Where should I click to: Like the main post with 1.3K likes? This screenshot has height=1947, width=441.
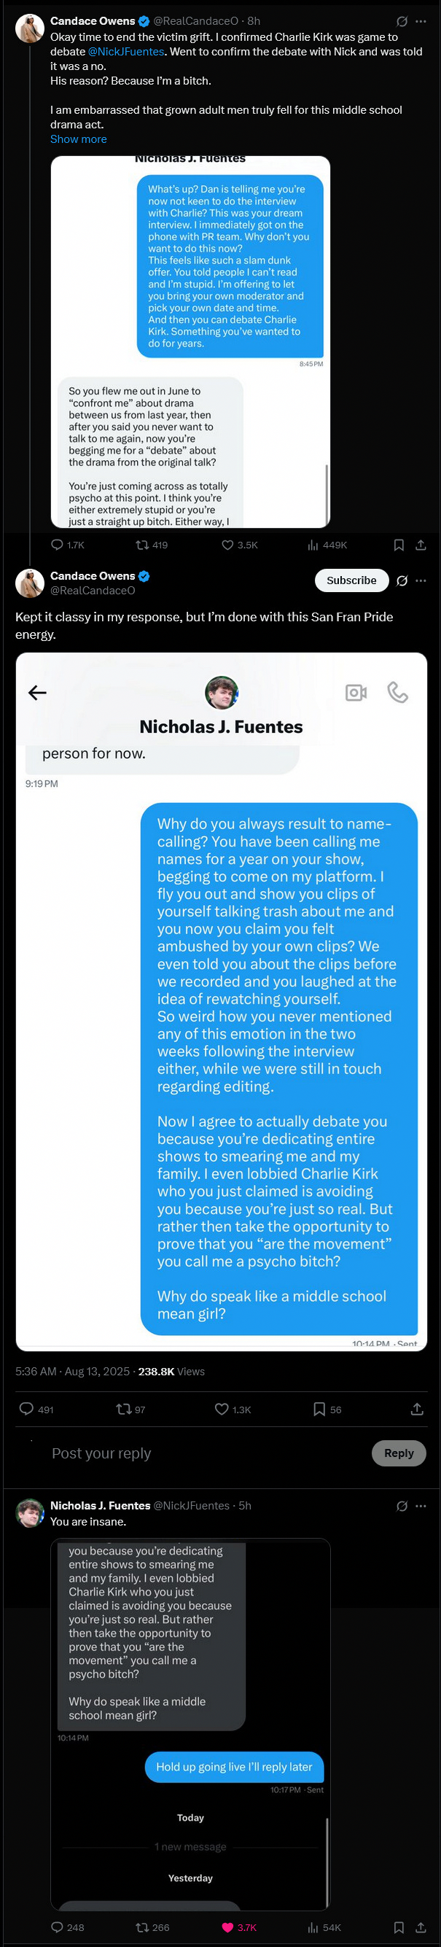[222, 1409]
